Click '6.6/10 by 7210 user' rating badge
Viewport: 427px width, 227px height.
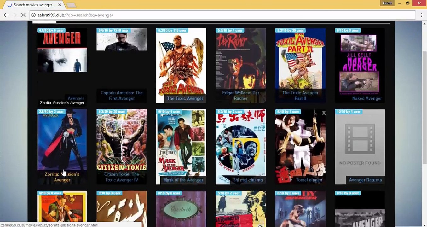(x=113, y=30)
